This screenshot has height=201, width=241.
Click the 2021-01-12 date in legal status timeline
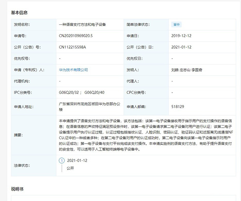(77, 161)
